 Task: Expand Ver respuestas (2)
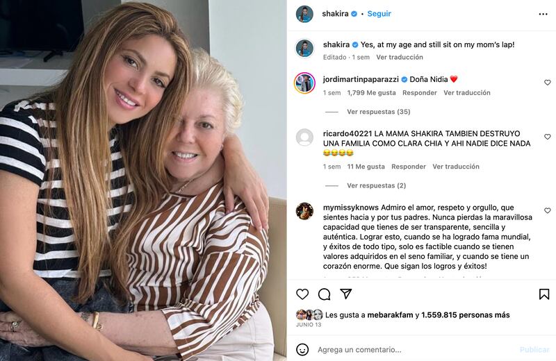pyautogui.click(x=376, y=185)
